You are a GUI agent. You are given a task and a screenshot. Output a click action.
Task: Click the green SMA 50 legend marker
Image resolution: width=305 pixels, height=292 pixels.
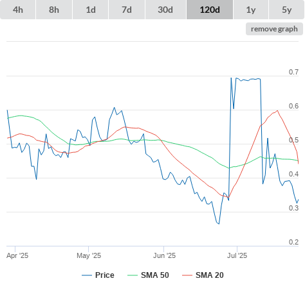[x=133, y=275]
